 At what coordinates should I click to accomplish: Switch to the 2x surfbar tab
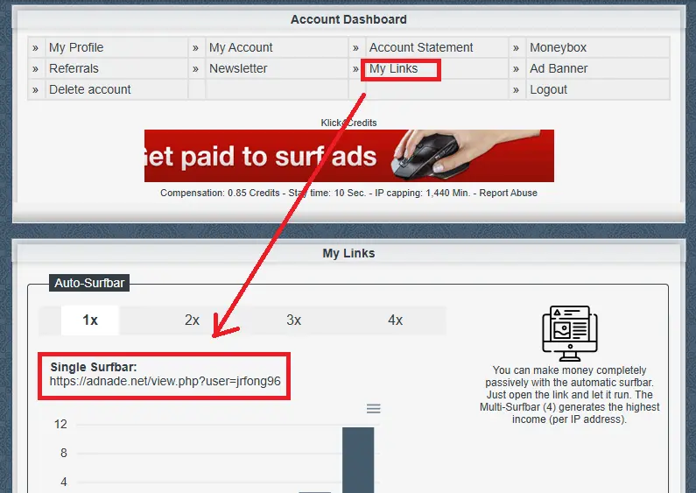(192, 320)
